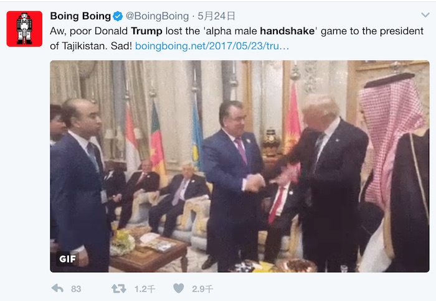Click the 2.9千 like count
This screenshot has height=301, width=436.
coord(202,289)
